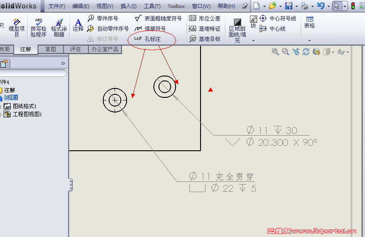Insert Datum Feature (基准特征)

point(205,28)
